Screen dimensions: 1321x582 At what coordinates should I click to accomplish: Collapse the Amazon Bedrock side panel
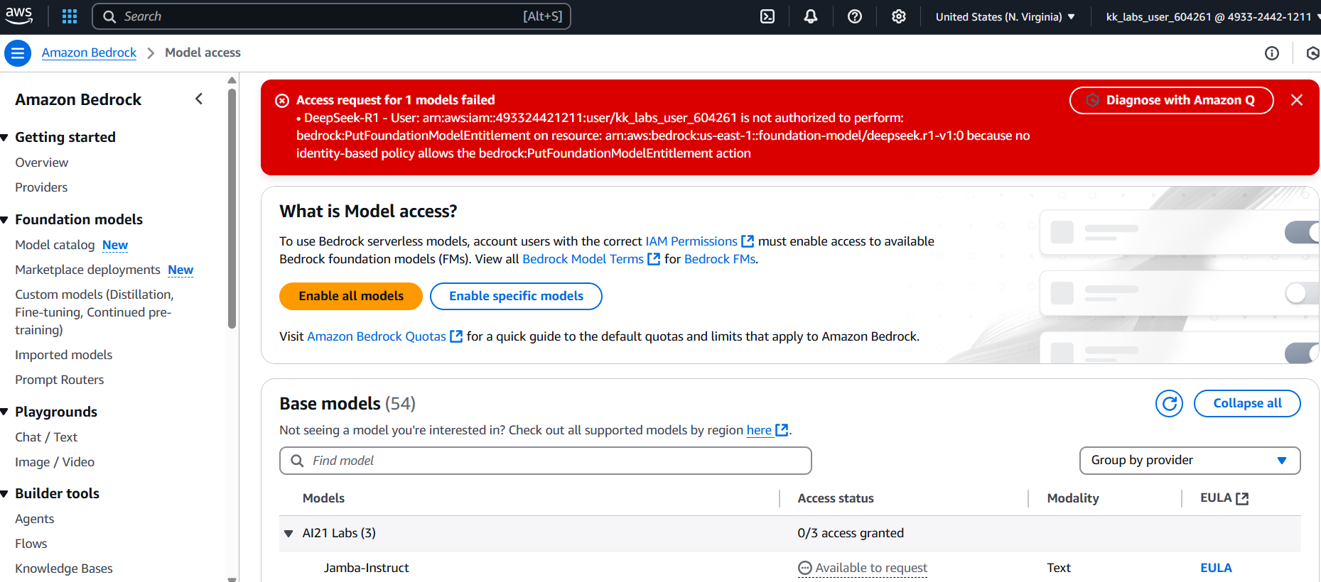[199, 99]
